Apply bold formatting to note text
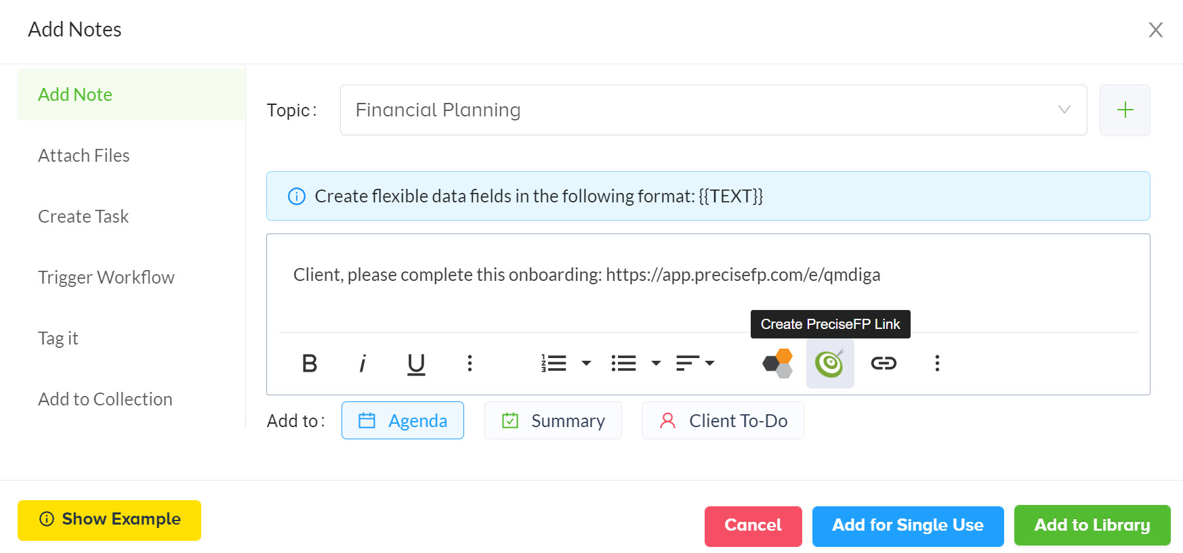Viewport: 1183px width, 553px height. [x=310, y=363]
